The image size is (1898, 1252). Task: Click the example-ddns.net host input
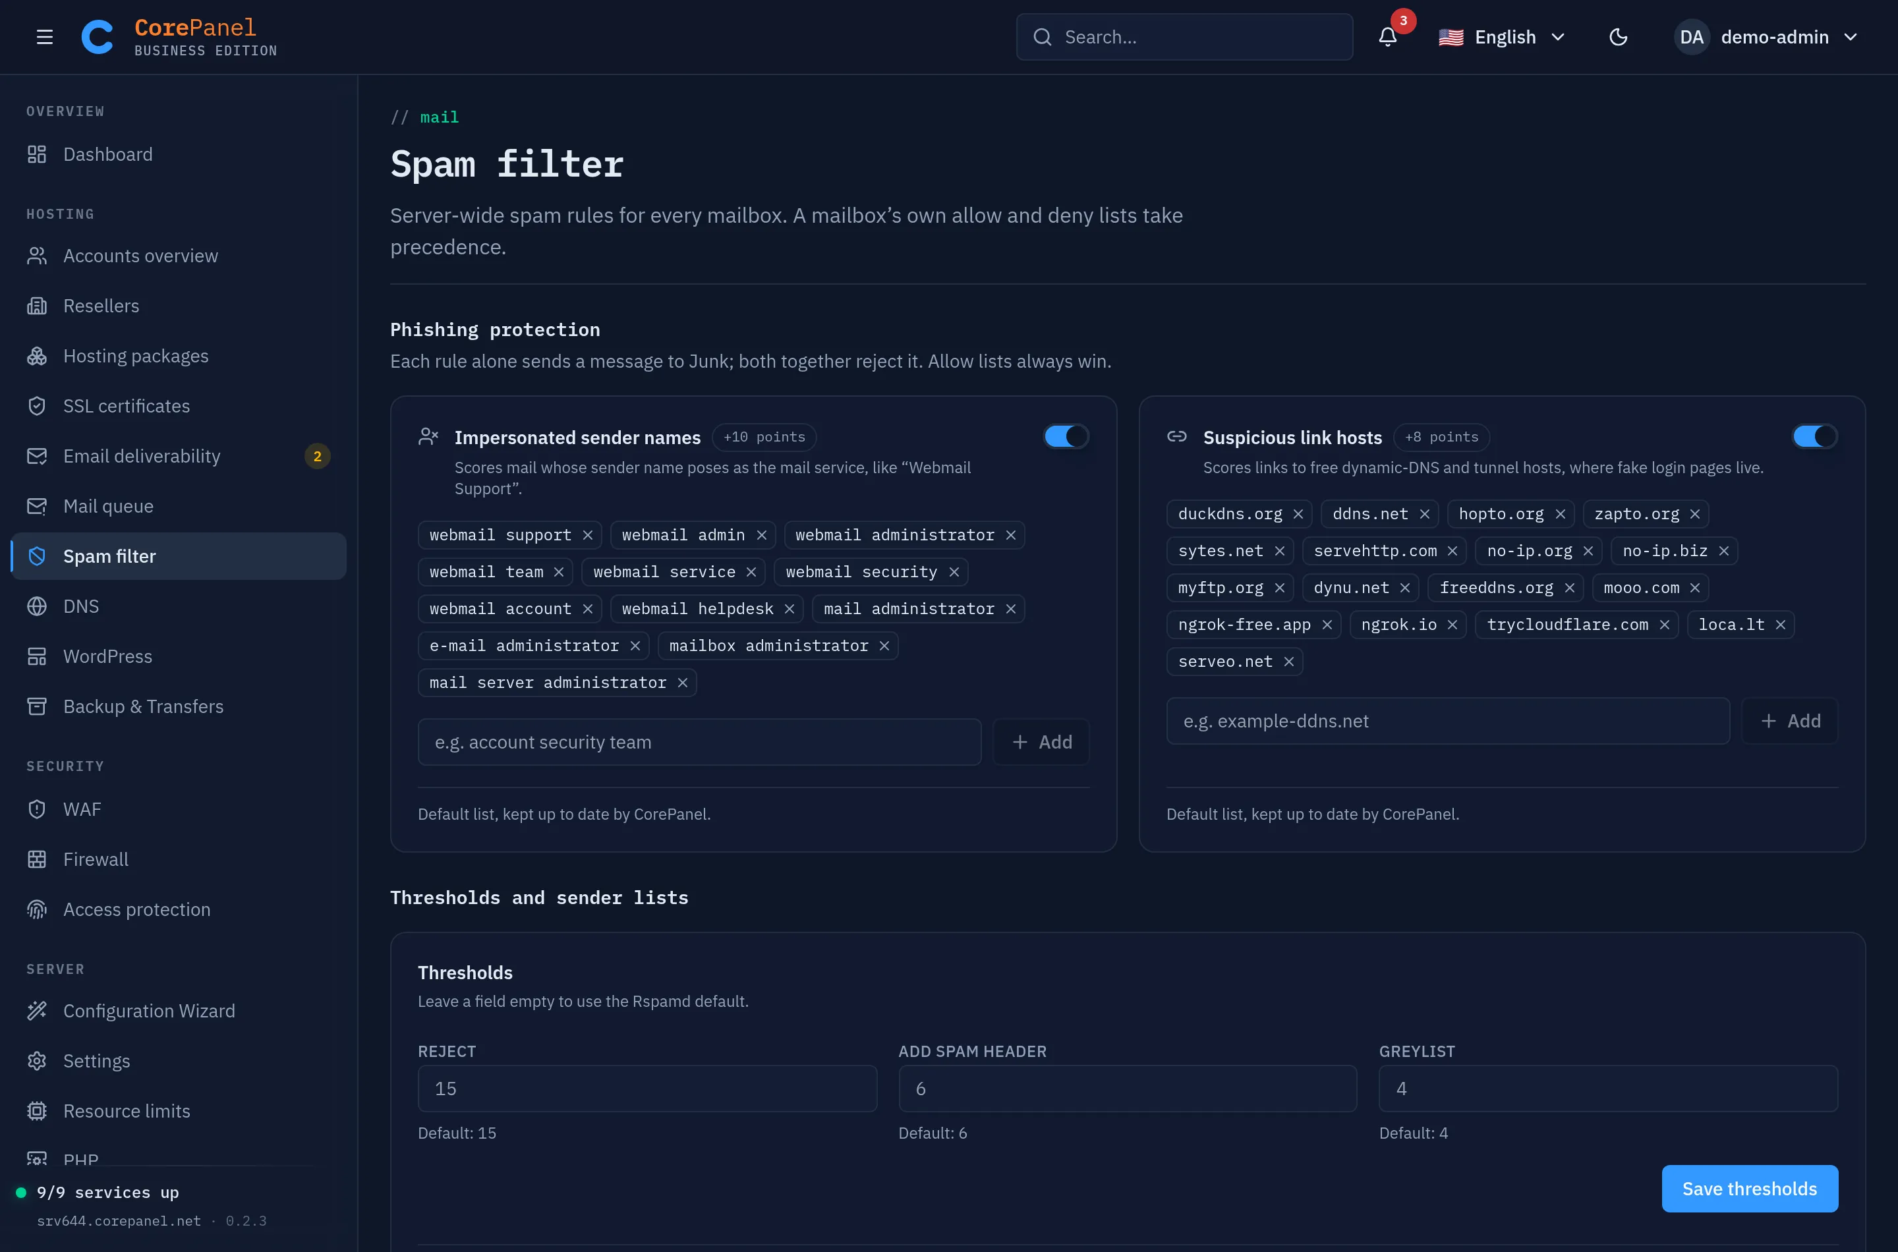pyautogui.click(x=1448, y=721)
